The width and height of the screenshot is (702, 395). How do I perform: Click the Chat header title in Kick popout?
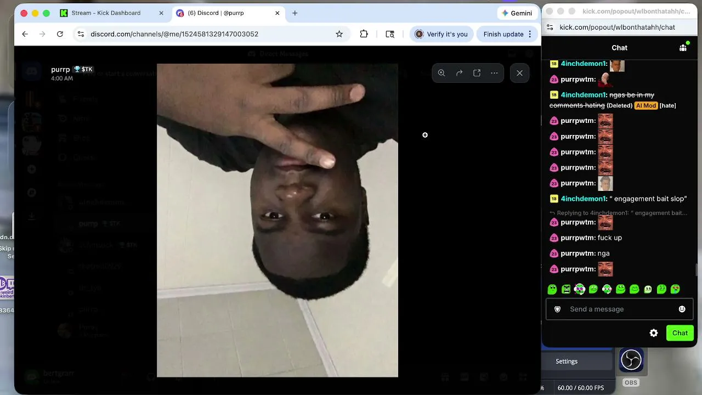pyautogui.click(x=619, y=48)
